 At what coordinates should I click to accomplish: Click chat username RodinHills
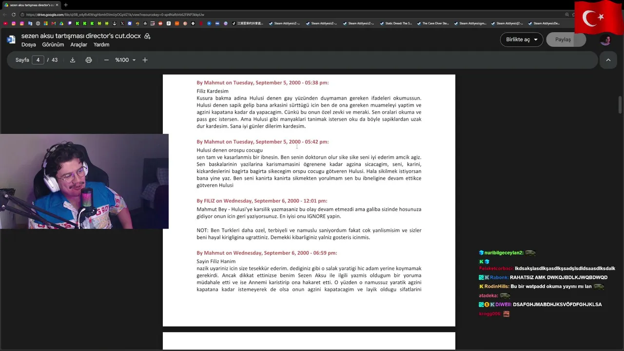tap(497, 287)
